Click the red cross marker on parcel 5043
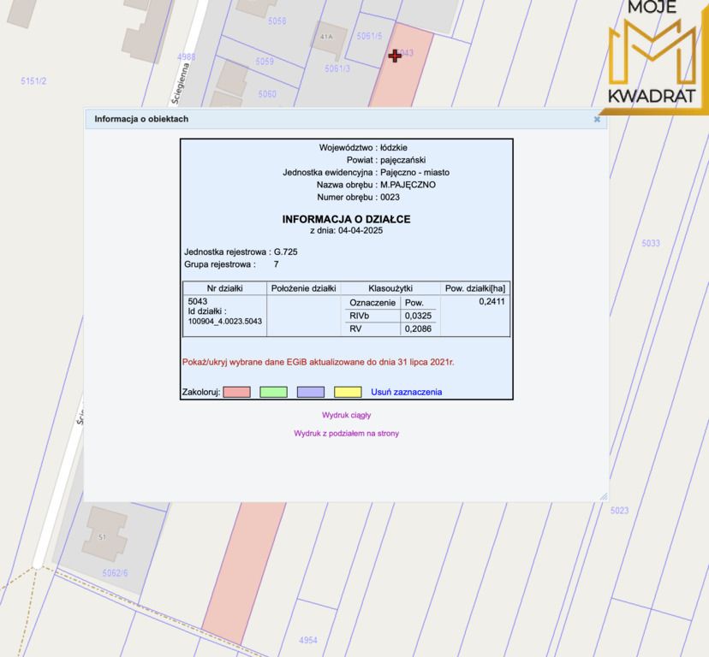The image size is (709, 657). coord(395,56)
